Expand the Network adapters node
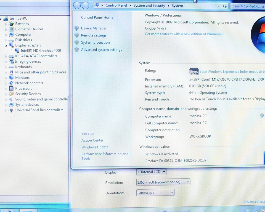Screen dimensions: 265x212 coord(6,83)
